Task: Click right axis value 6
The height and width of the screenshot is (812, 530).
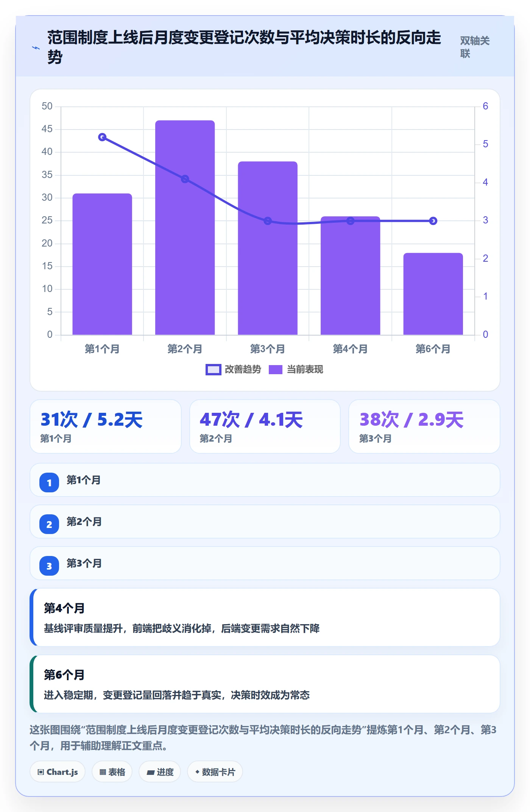Action: [x=485, y=106]
